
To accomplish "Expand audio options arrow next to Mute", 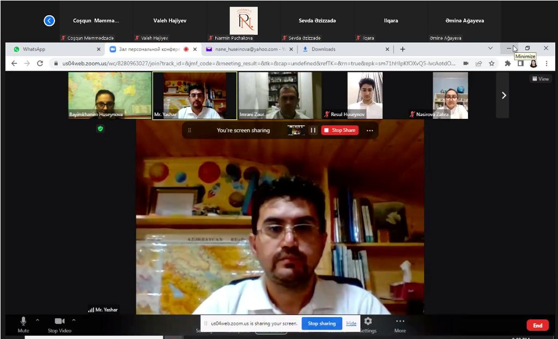I will 38,320.
